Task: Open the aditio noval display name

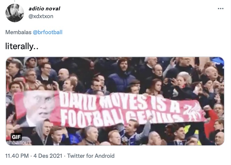Action: click(44, 9)
